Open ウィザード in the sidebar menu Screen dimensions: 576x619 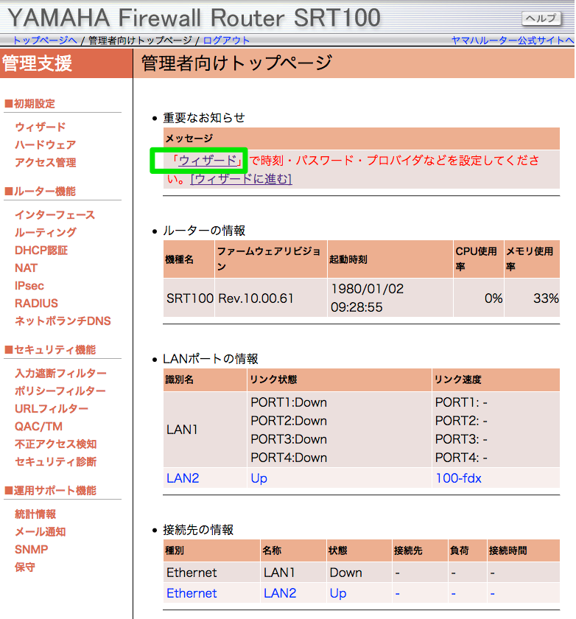point(41,127)
